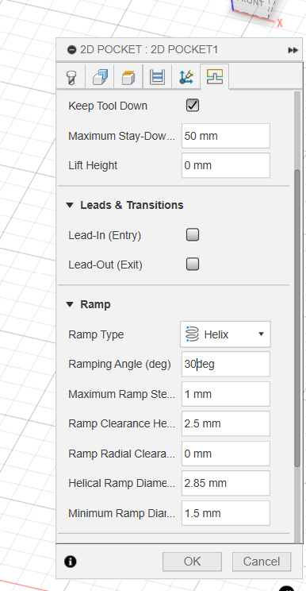Enable the Lead-Out (Exit) checkbox
The image size is (306, 591).
pyautogui.click(x=193, y=265)
